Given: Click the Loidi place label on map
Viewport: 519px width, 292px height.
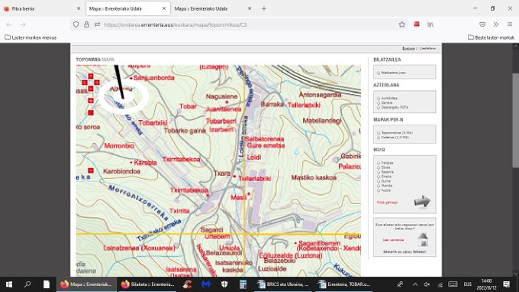Looking at the screenshot, I should pyautogui.click(x=254, y=157).
